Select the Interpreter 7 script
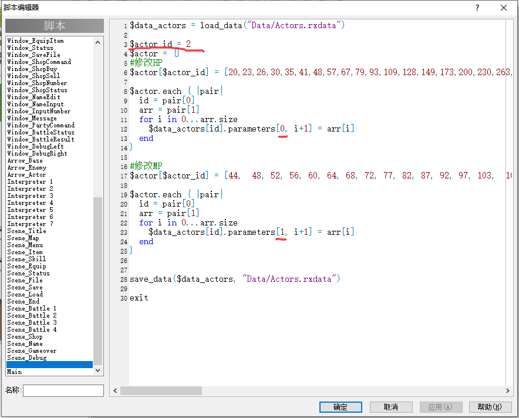The width and height of the screenshot is (519, 418). [30, 224]
